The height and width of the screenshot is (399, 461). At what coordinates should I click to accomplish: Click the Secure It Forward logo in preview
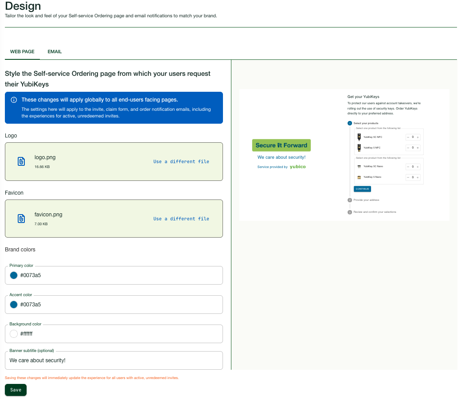[x=281, y=145]
